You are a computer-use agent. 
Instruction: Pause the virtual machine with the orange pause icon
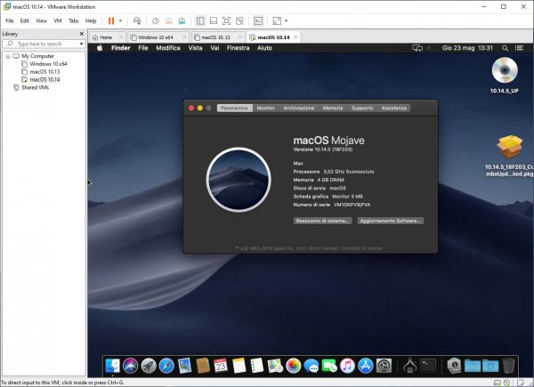[x=111, y=20]
